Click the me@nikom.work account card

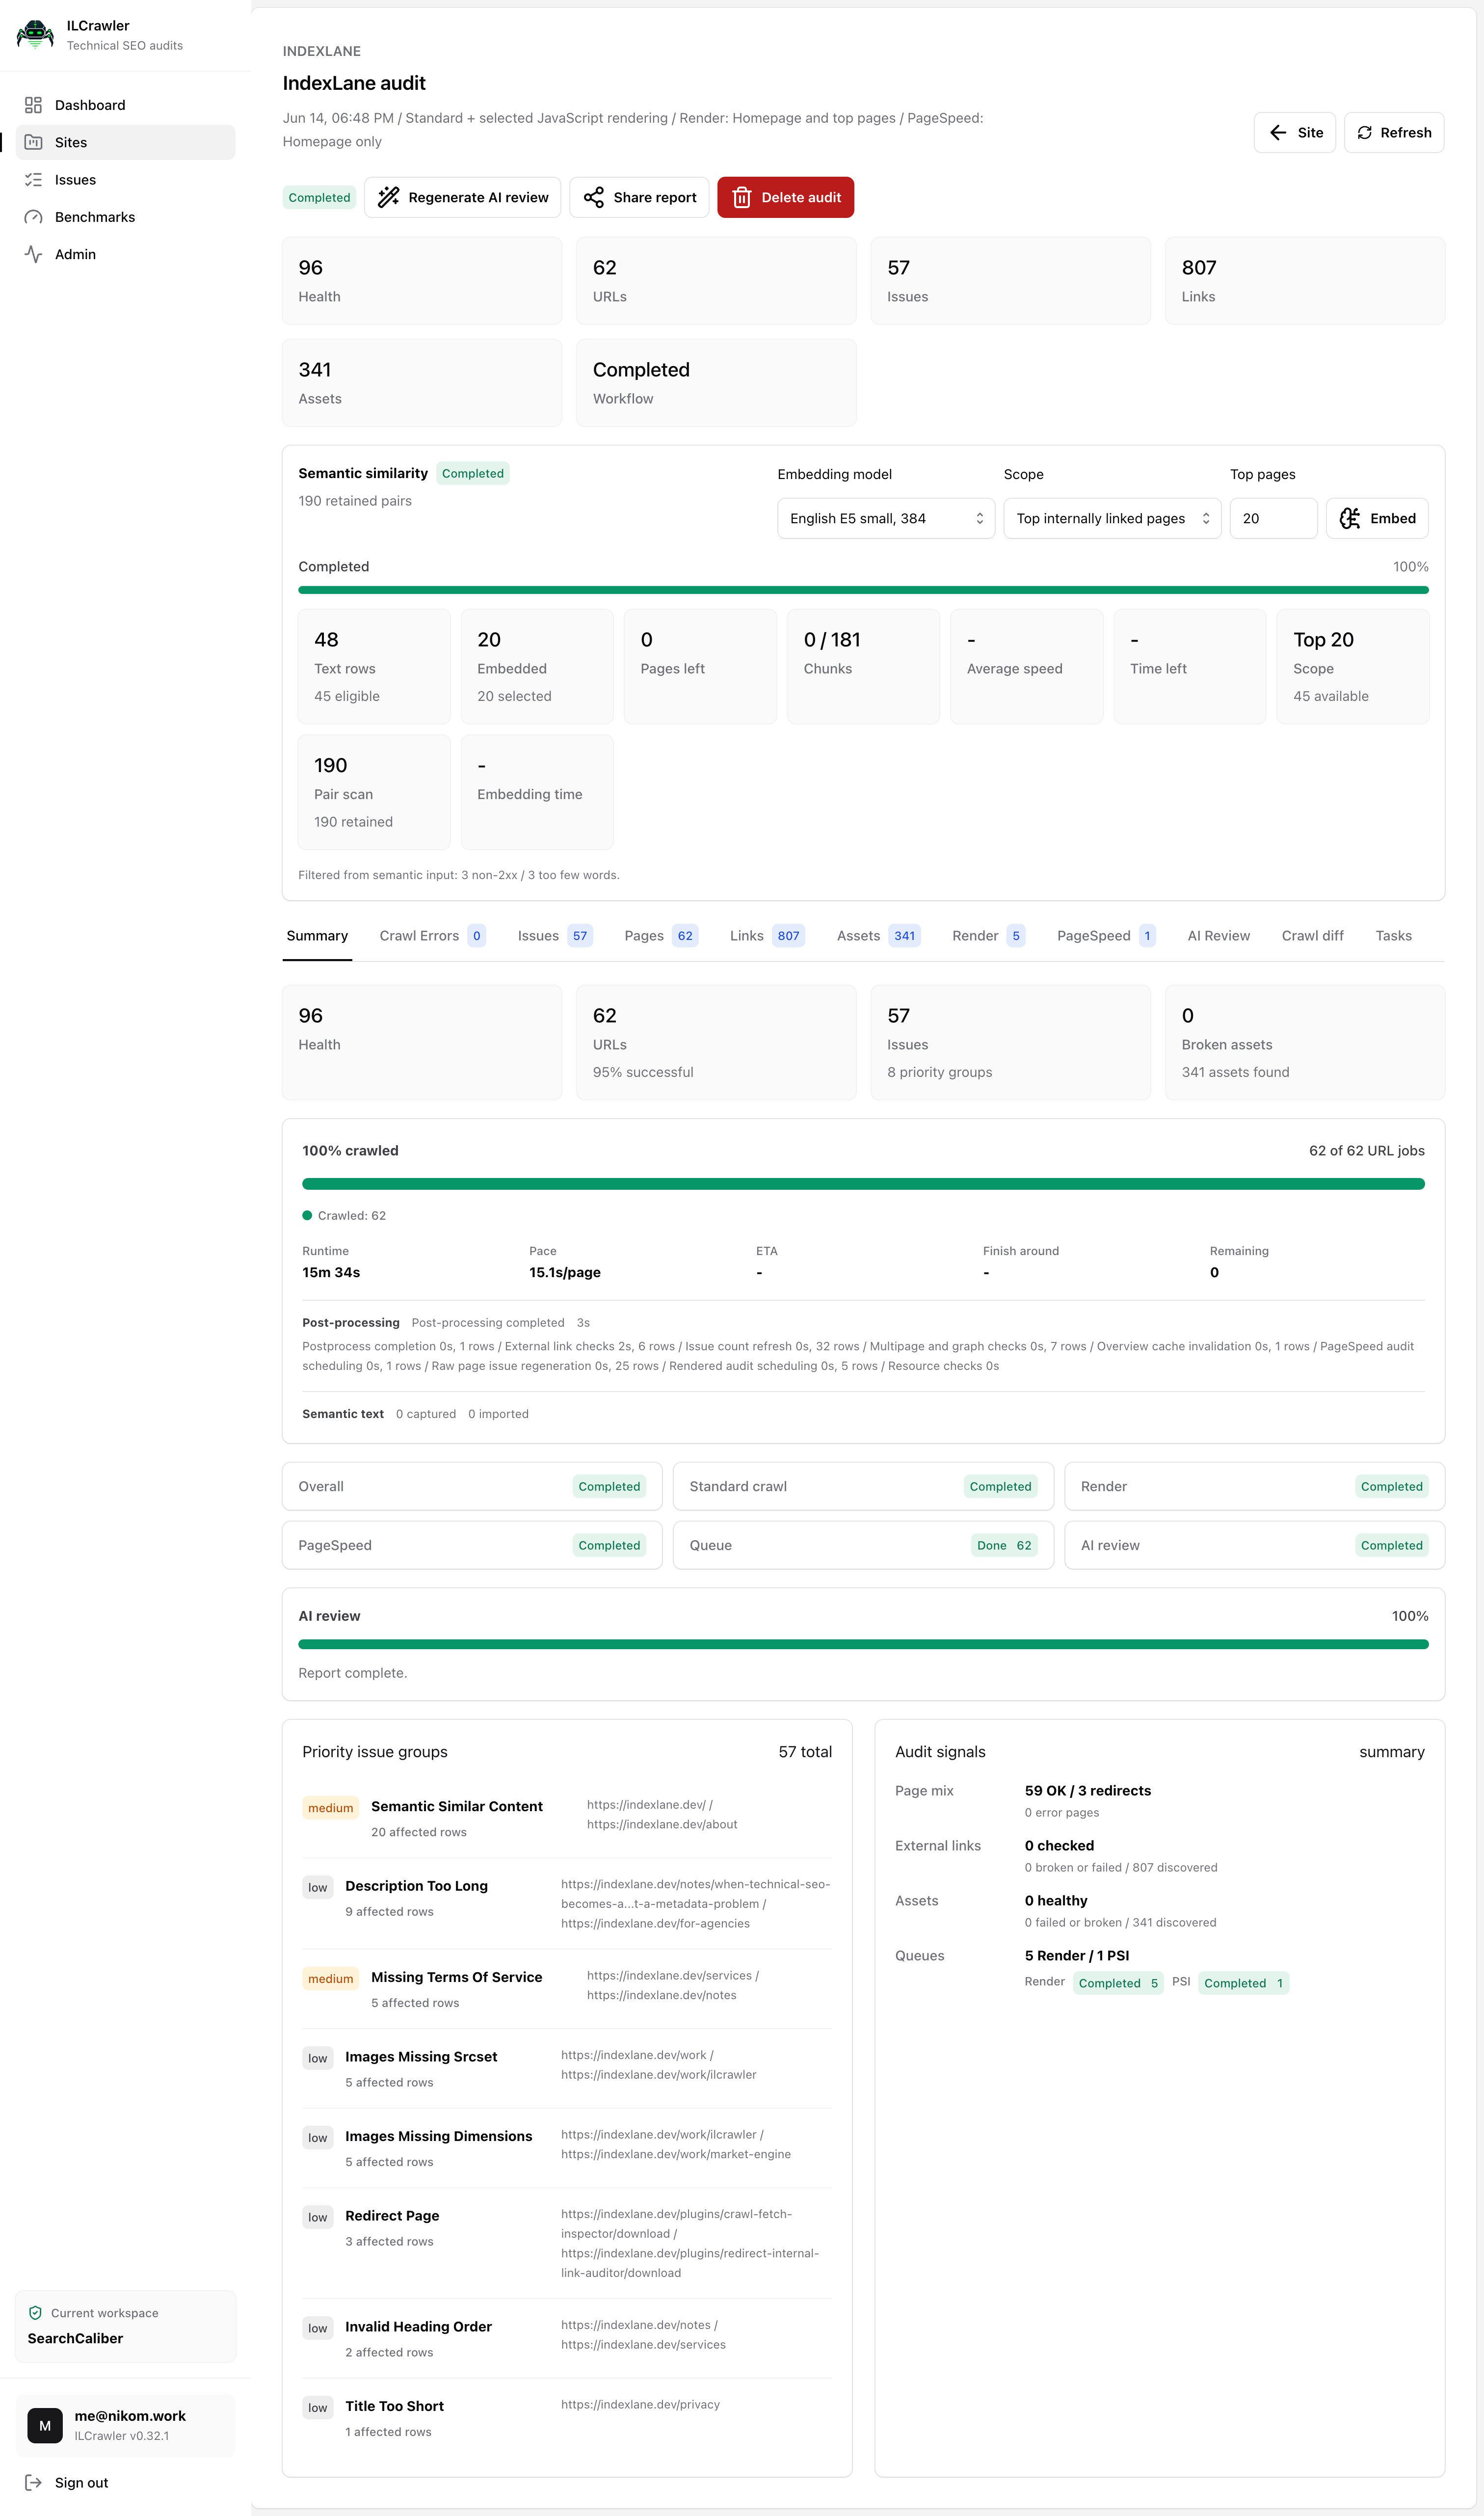click(125, 2425)
